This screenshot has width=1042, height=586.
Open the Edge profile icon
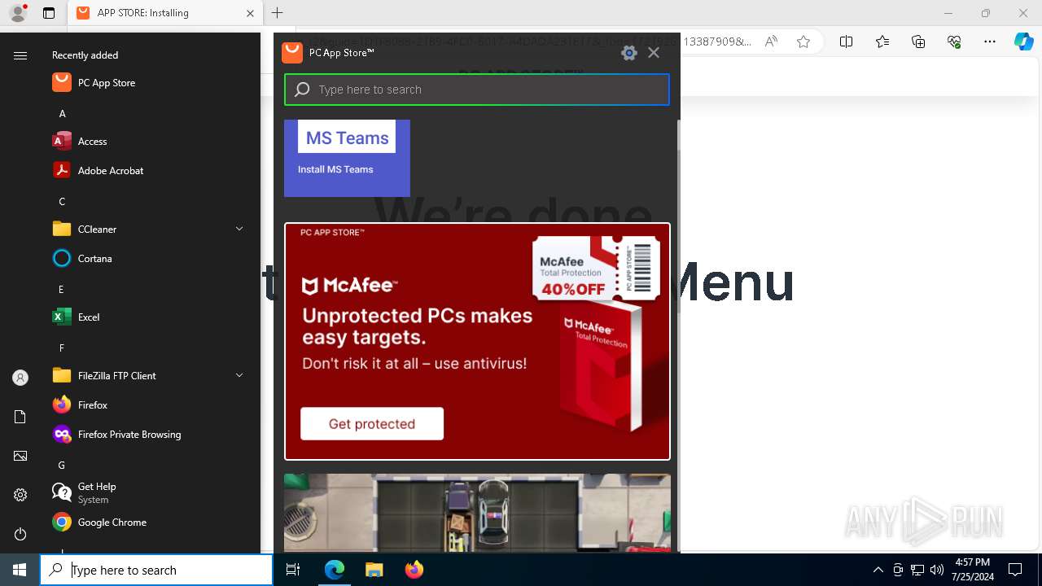tap(18, 13)
